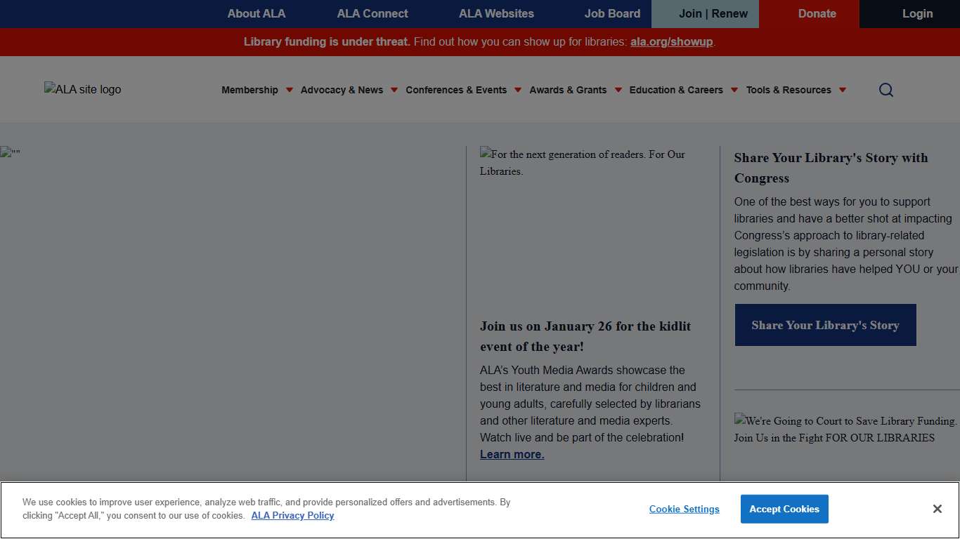Click Share Your Library's Story button

click(x=825, y=325)
